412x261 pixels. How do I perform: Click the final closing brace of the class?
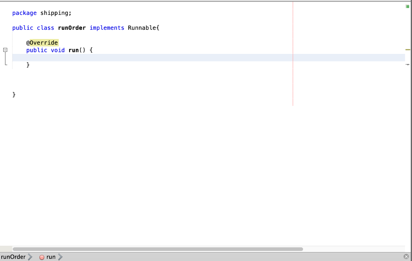(14, 95)
